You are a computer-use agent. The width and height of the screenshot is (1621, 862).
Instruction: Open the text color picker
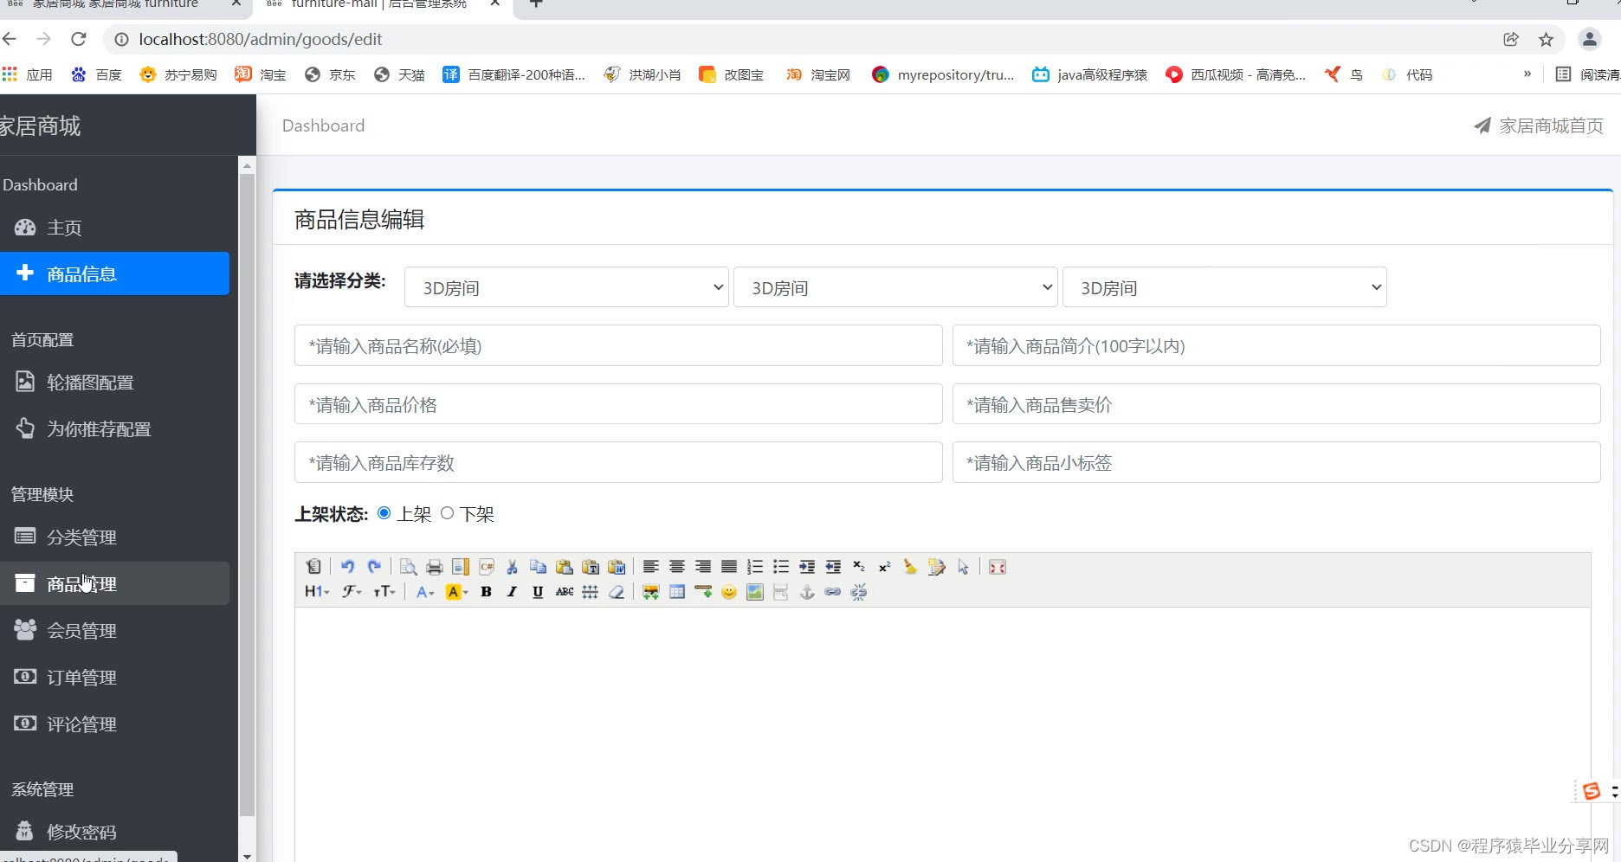click(x=424, y=592)
